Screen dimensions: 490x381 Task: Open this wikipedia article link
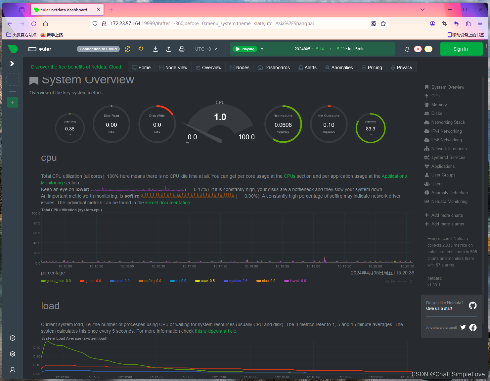215,331
